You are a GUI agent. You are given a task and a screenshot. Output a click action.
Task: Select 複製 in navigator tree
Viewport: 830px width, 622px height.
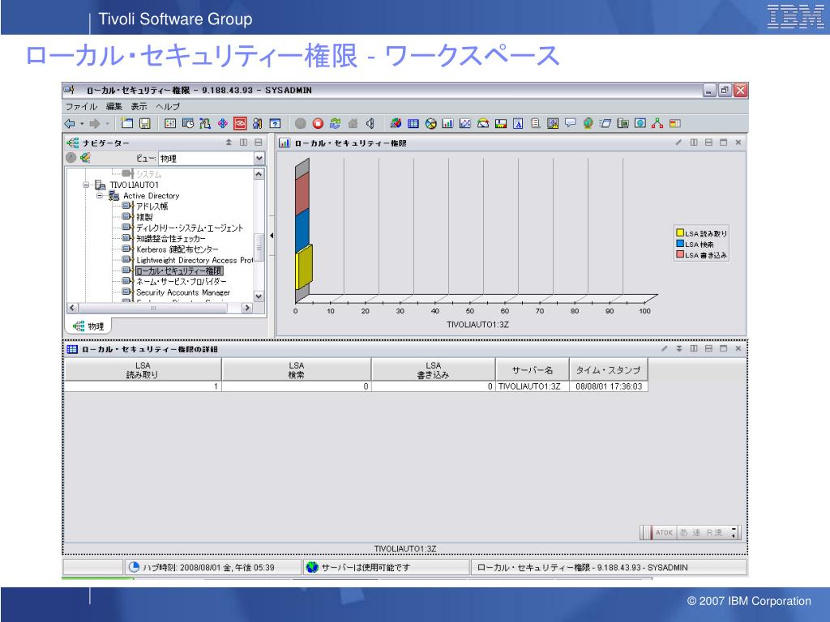pos(144,217)
